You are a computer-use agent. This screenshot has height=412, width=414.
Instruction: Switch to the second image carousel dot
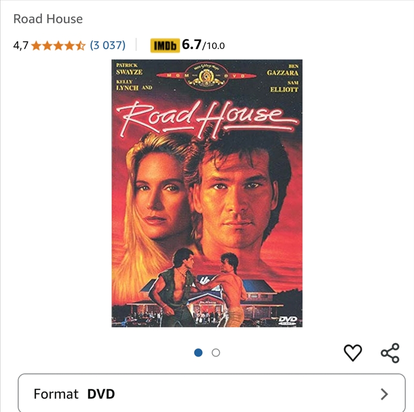click(x=216, y=352)
